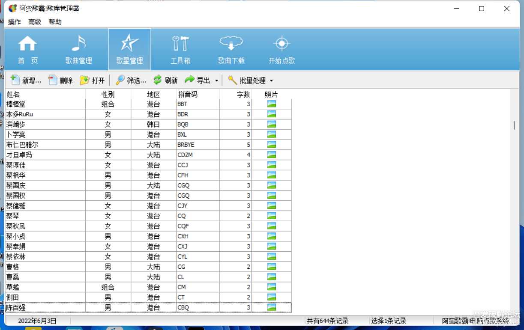Click the 删除 delete icon

point(51,80)
